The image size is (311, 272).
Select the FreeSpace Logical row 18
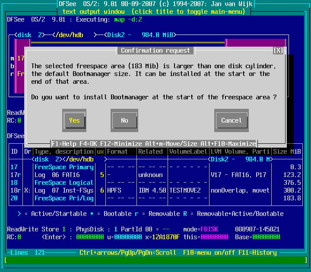[x=64, y=183]
